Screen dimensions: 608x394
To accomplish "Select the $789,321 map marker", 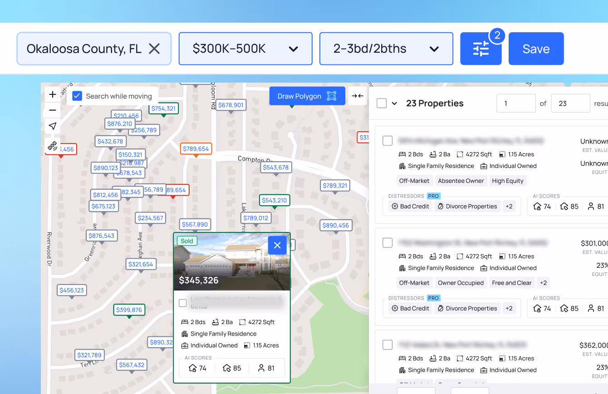I will tap(335, 186).
